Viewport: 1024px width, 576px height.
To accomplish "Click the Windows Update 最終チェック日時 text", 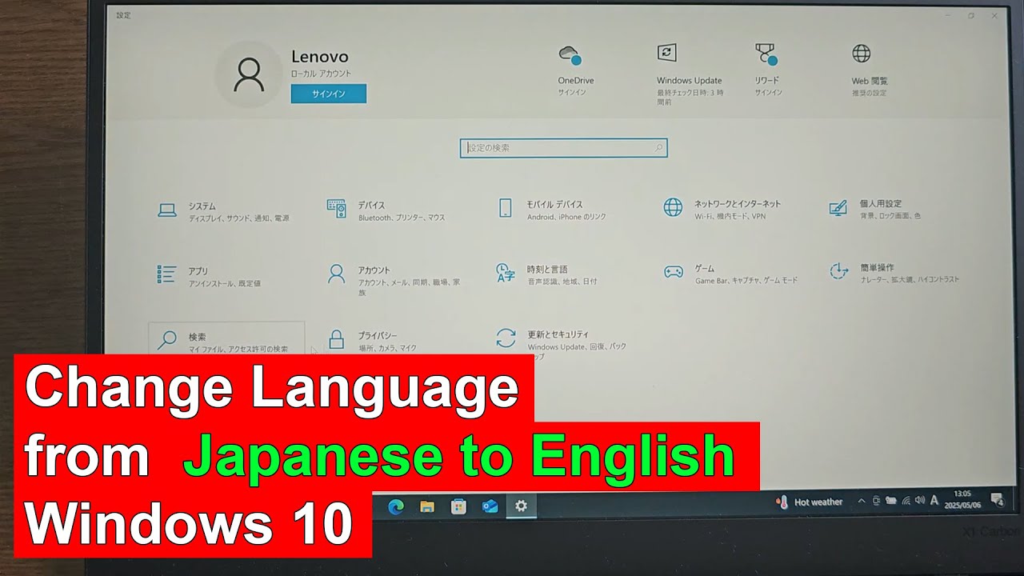I will [690, 98].
